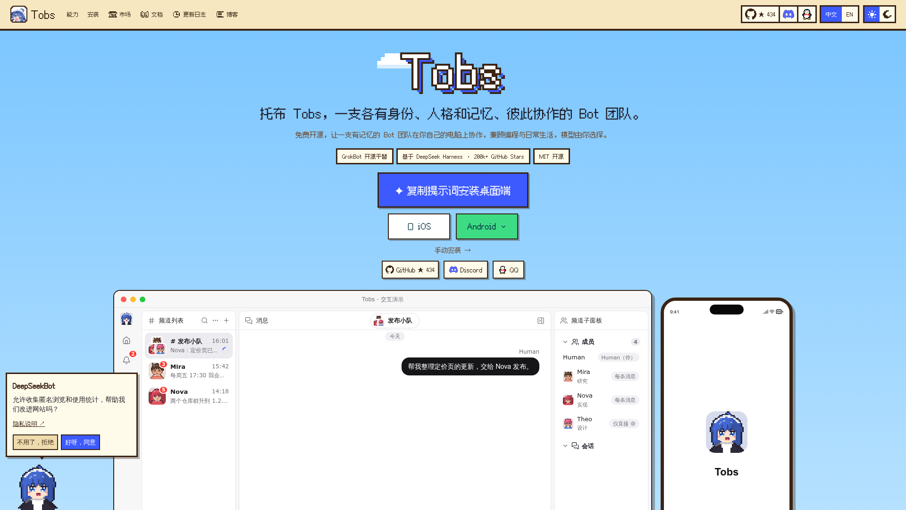Open Discord icon in top bar
This screenshot has height=510, width=906.
pyautogui.click(x=788, y=14)
